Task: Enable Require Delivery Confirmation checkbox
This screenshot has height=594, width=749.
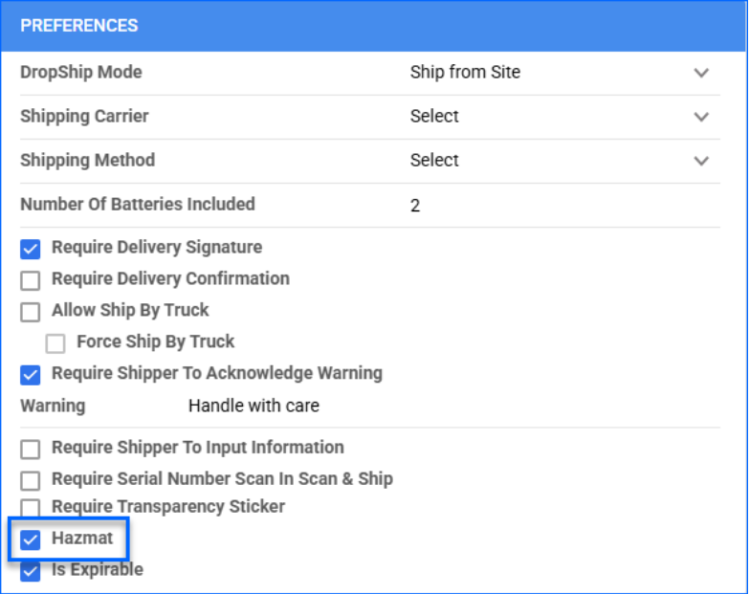Action: tap(31, 280)
